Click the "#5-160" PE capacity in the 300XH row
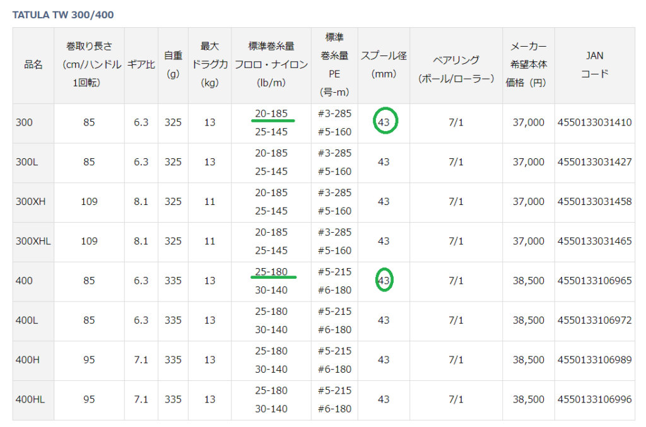646x427 pixels. (334, 211)
